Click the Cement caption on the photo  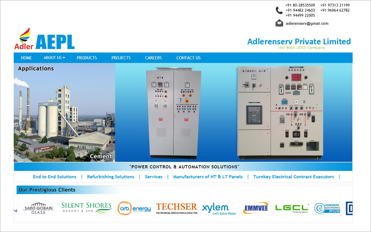[x=101, y=156]
